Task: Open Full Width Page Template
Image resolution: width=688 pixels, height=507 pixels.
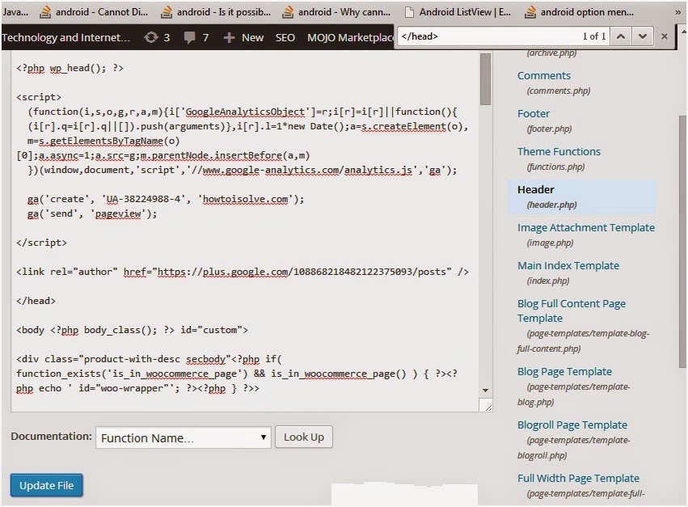Action: pos(578,478)
